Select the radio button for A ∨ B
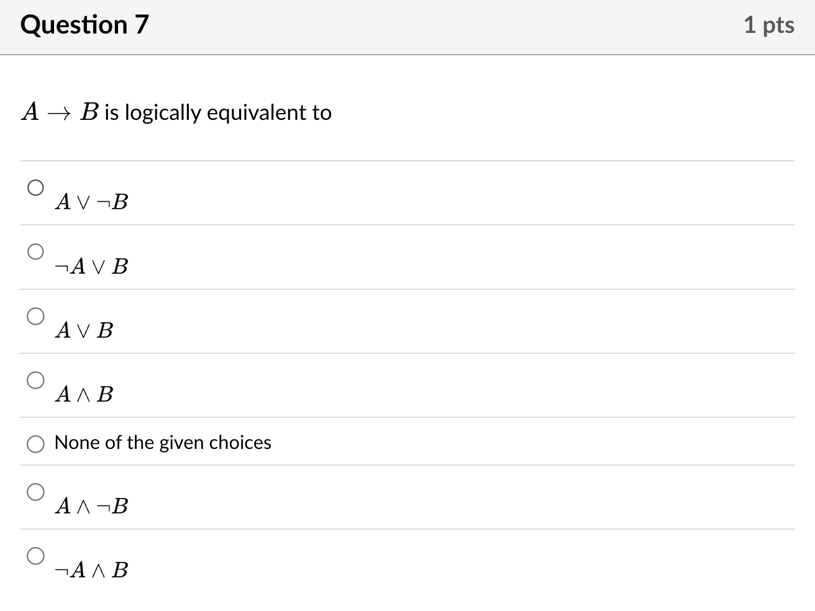 [36, 316]
